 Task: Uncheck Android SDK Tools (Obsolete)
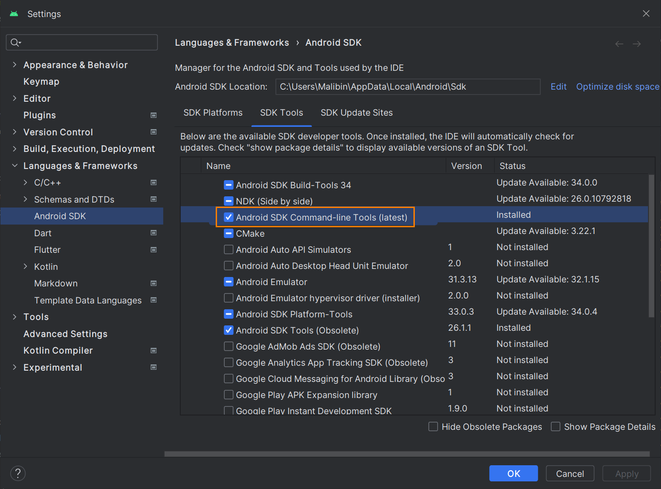[x=229, y=330]
